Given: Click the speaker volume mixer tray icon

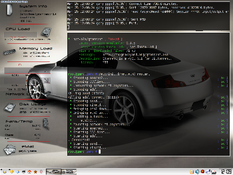Looking at the screenshot, I should pos(197,172).
